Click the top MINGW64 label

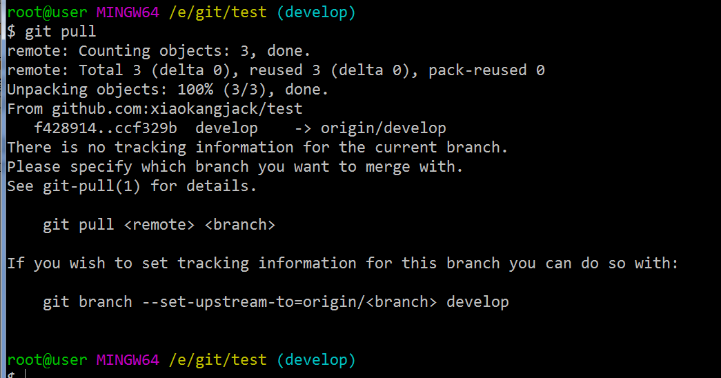pos(128,12)
